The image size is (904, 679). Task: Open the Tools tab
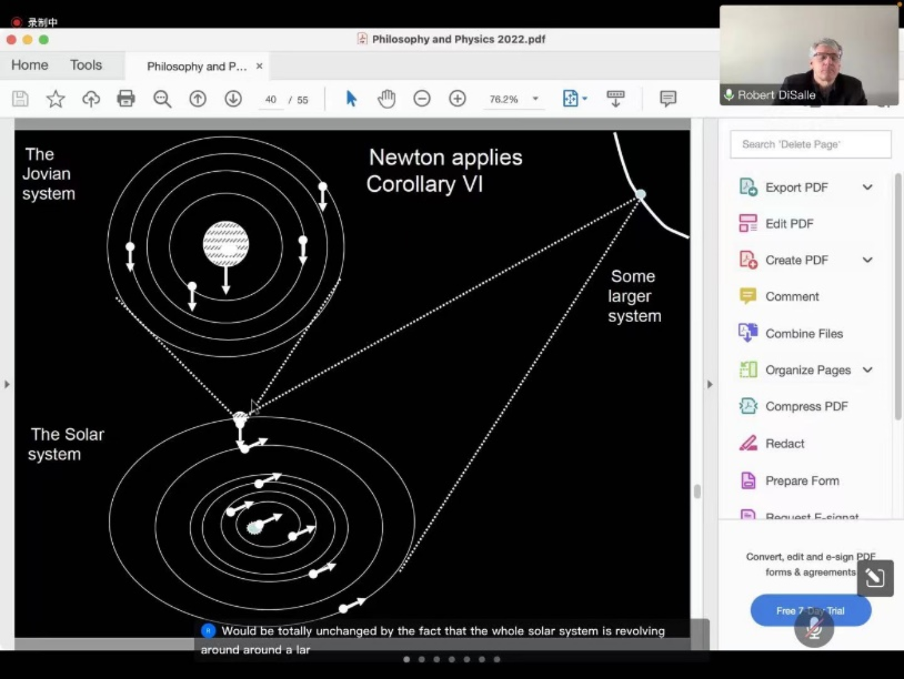point(86,65)
